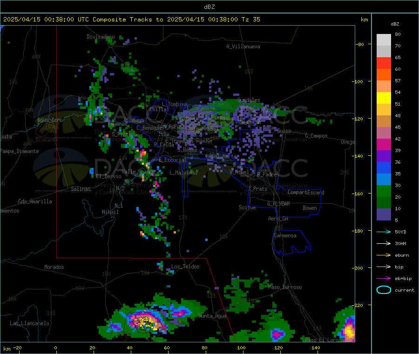Click the Aero_GA map label
Image resolution: width=419 pixels, height=354 pixels.
pyautogui.click(x=278, y=219)
